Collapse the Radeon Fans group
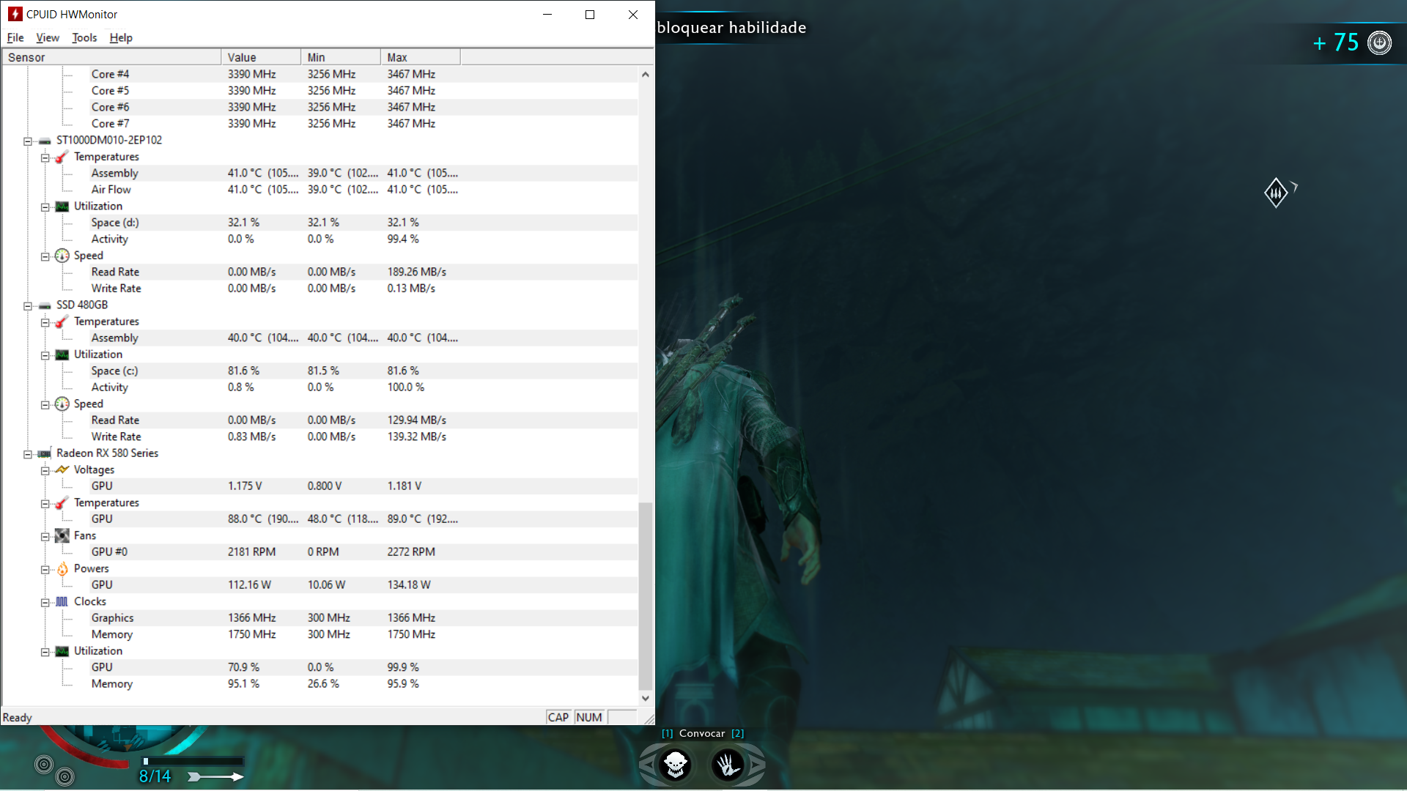This screenshot has width=1407, height=791. click(45, 536)
